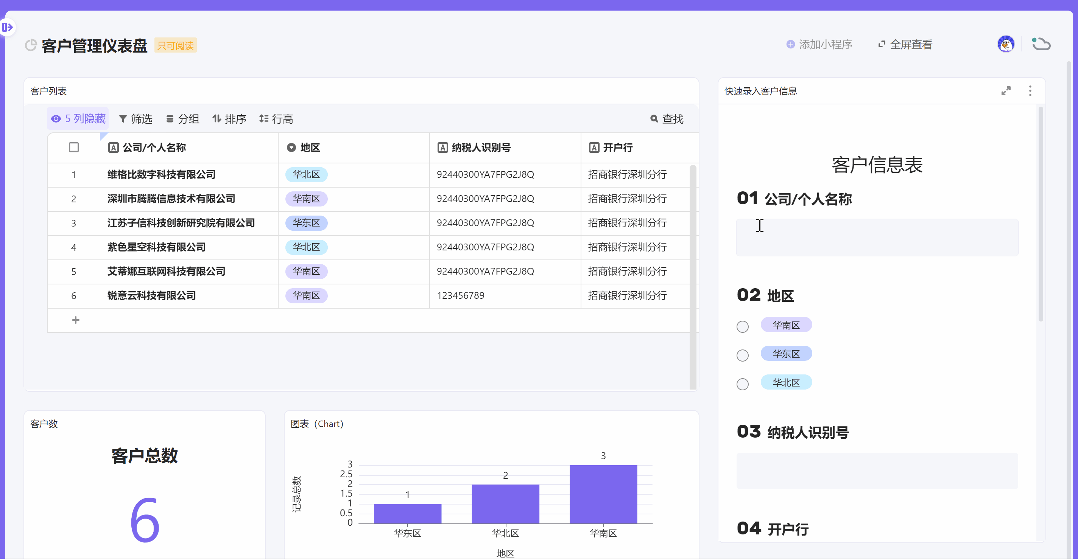Open 全屏查看 fullscreen view
Screen dimensions: 1078x559
[x=905, y=44]
